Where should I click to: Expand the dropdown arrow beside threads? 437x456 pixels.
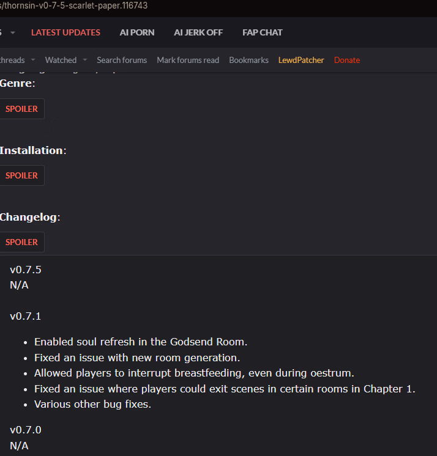pos(32,60)
